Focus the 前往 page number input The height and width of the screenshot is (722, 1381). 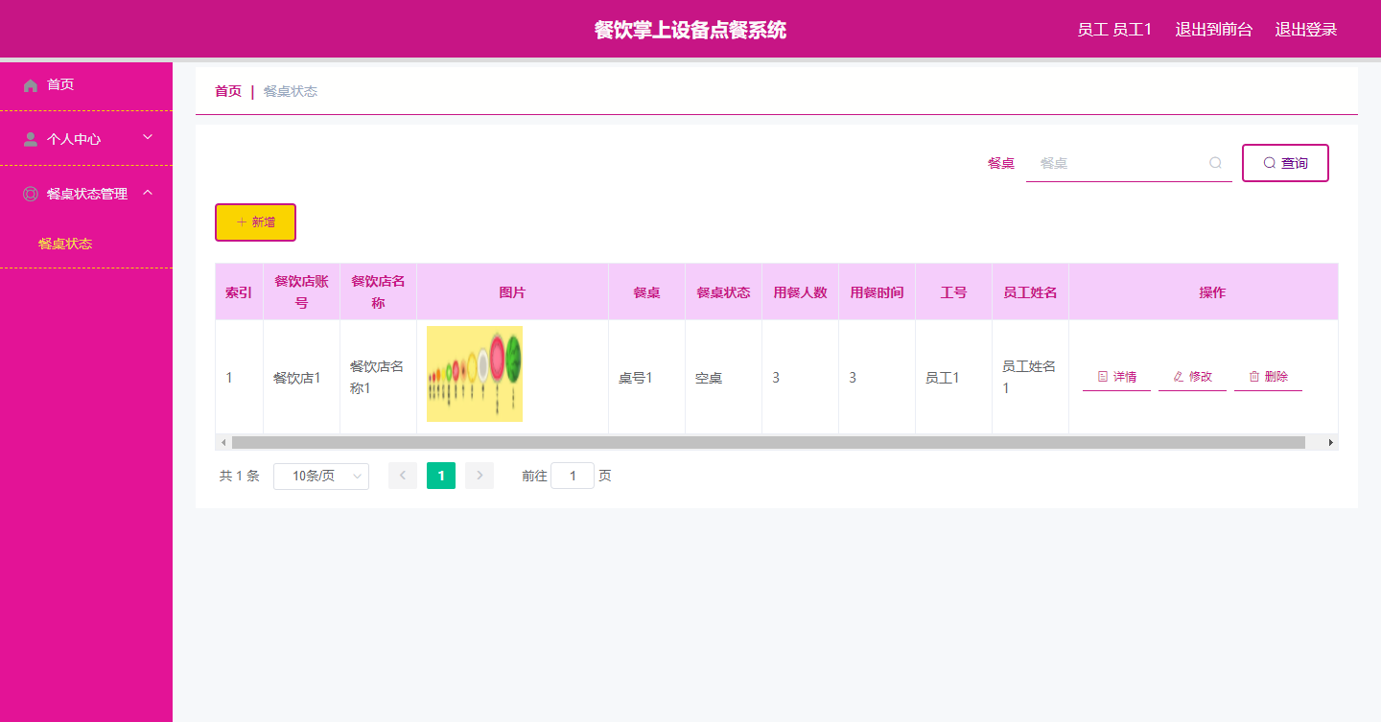tap(573, 477)
